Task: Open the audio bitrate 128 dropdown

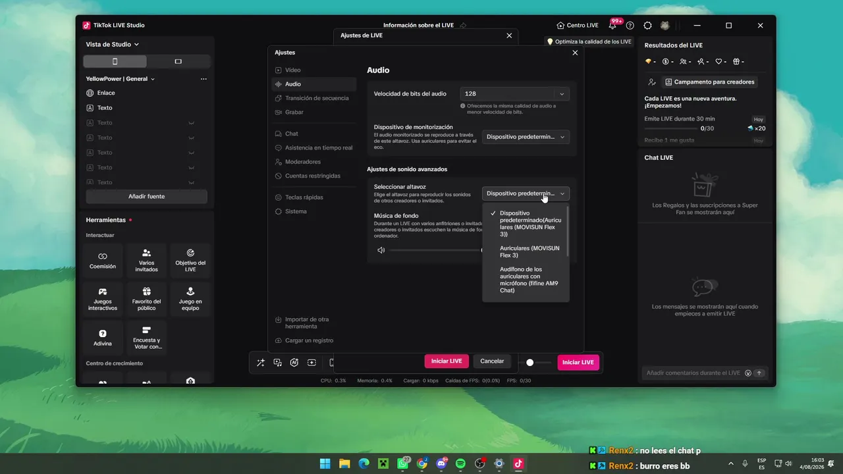Action: [x=515, y=94]
